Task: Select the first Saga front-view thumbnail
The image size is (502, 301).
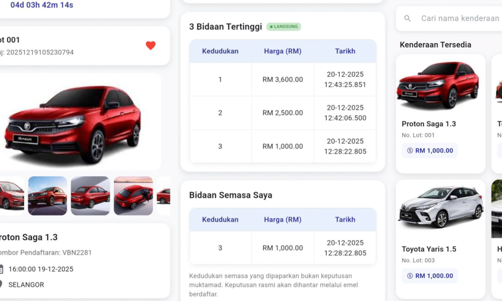Action: [11, 196]
